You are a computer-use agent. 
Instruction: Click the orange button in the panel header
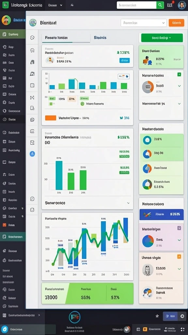click(177, 23)
